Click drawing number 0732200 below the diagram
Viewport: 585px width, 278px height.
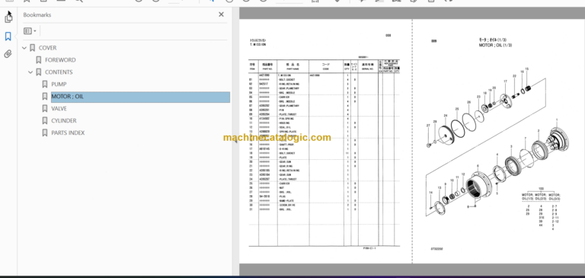pyautogui.click(x=437, y=249)
